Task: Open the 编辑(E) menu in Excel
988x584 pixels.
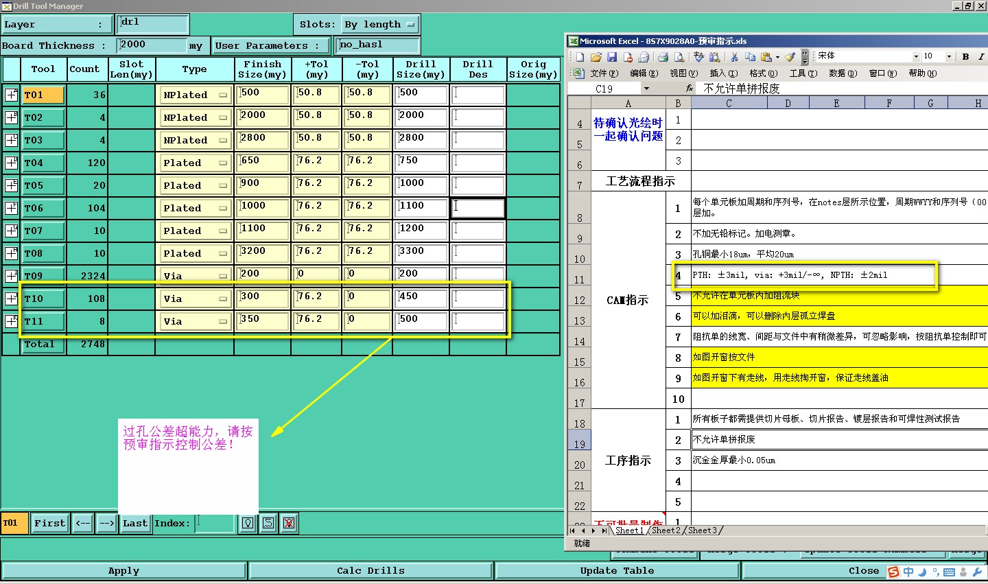Action: coord(644,73)
